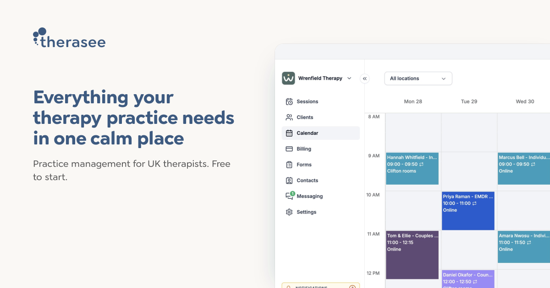Navigate to Contacts
This screenshot has height=288, width=550.
(x=321, y=181)
